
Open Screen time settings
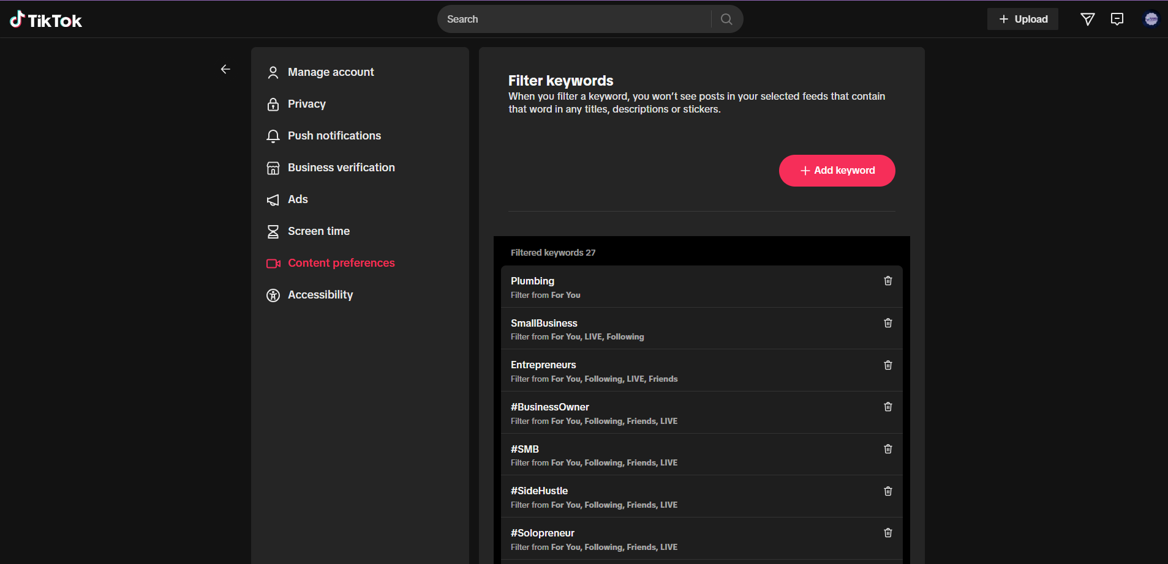318,231
